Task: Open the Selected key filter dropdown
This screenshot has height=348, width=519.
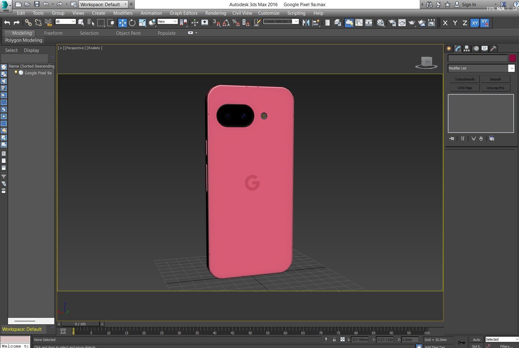Action: coord(502,339)
